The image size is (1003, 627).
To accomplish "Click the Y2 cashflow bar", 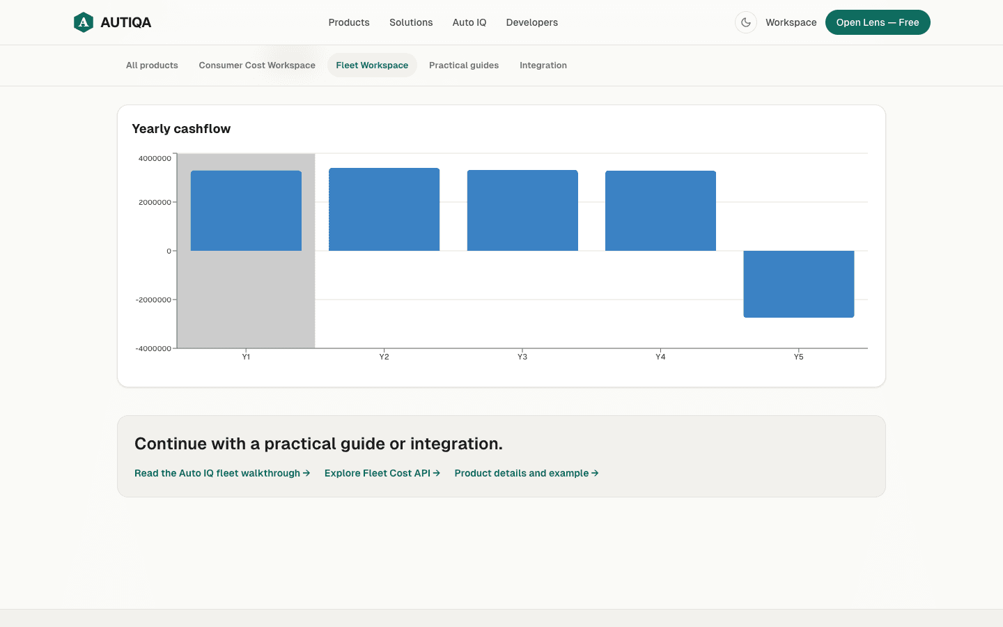I will [384, 209].
